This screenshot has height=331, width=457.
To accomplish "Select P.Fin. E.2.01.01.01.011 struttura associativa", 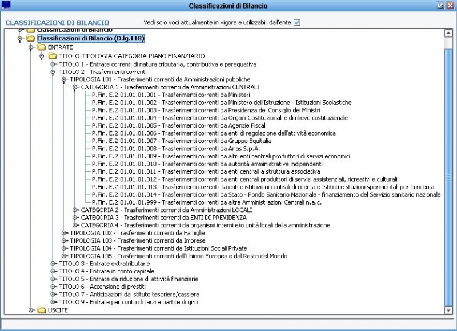I will click(206, 171).
